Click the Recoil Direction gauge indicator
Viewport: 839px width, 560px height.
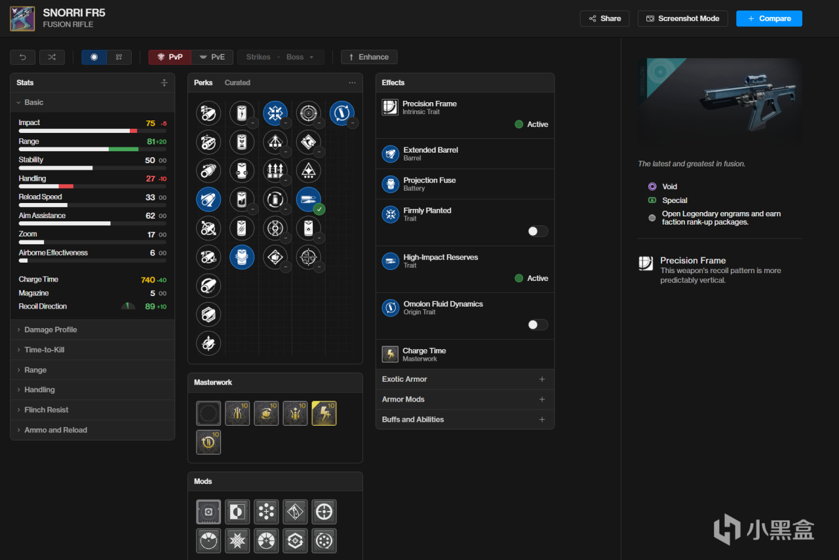click(x=128, y=306)
